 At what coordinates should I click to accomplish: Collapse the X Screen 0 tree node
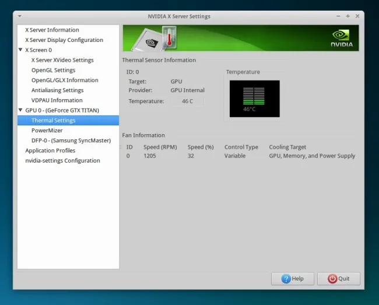coord(20,50)
